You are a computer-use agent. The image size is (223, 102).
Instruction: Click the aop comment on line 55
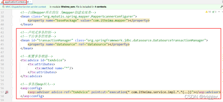point(38,84)
